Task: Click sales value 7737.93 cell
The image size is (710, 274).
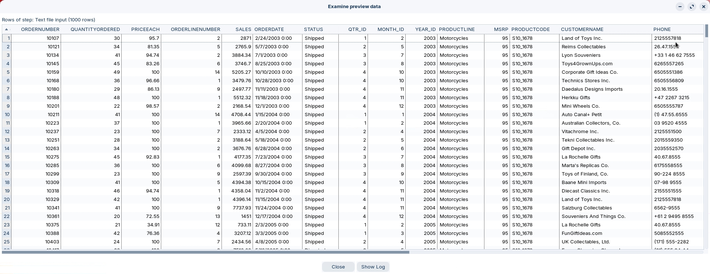Action: coord(241,208)
